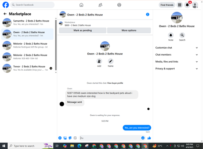
Task: Open the Samantha - 2 Beds 2 Baths House chat
Action: click(x=27, y=22)
